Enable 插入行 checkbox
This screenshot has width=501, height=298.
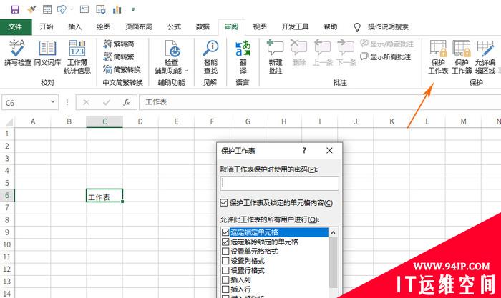[x=225, y=289]
